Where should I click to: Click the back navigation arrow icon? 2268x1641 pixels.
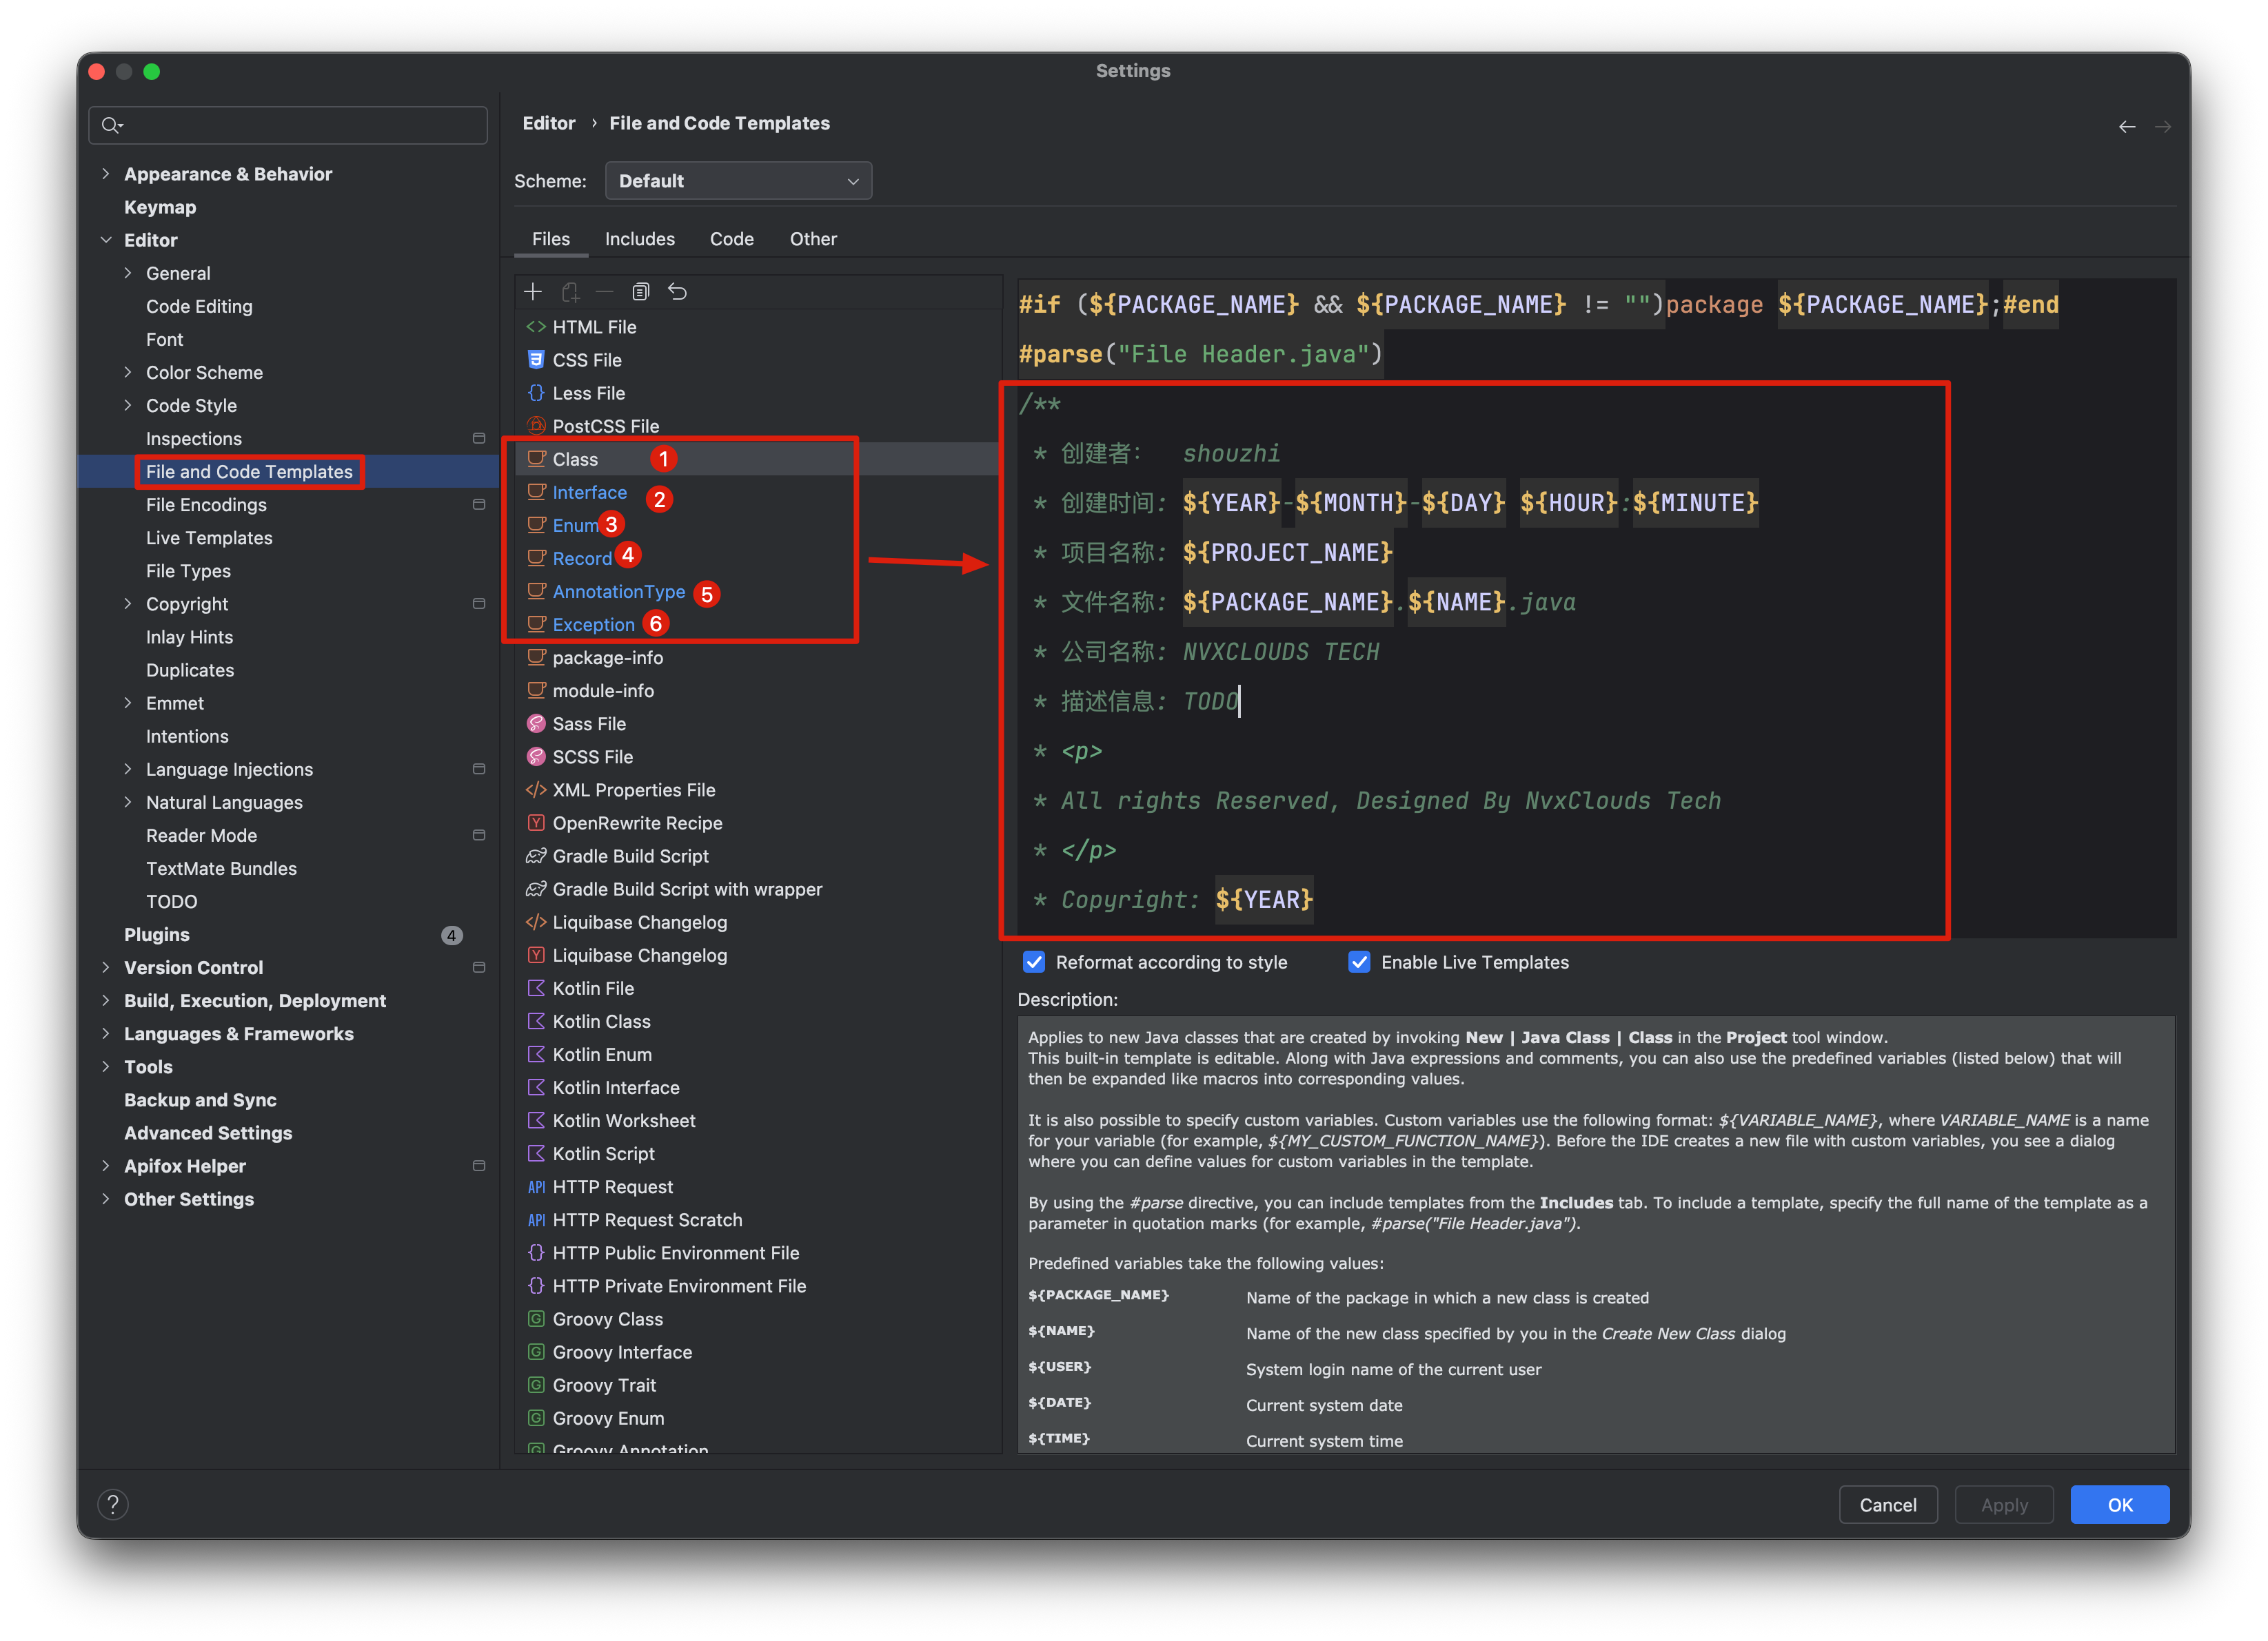pos(2127,127)
